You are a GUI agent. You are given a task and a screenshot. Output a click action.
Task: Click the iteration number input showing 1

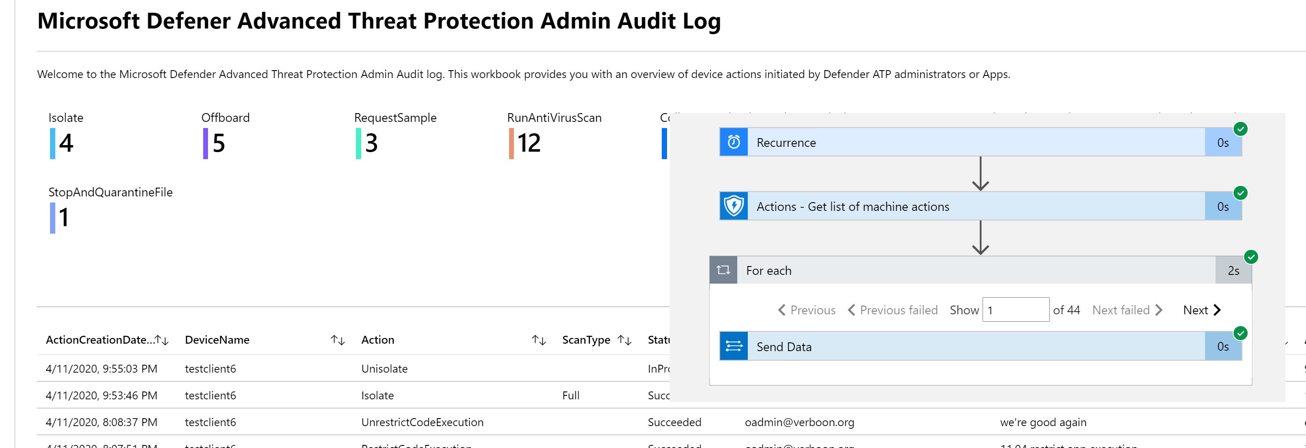pos(1015,309)
